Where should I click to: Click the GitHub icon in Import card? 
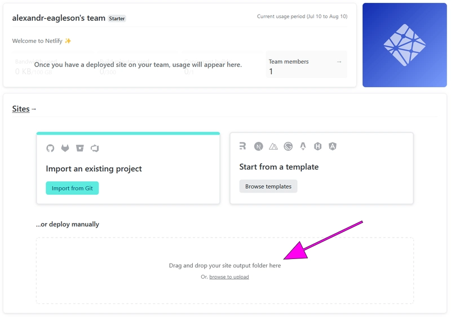pos(50,148)
